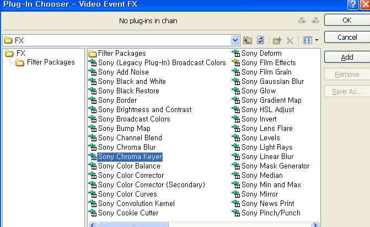Click the move plug-in left chain icon
The width and height of the screenshot is (370, 227).
(302, 20)
